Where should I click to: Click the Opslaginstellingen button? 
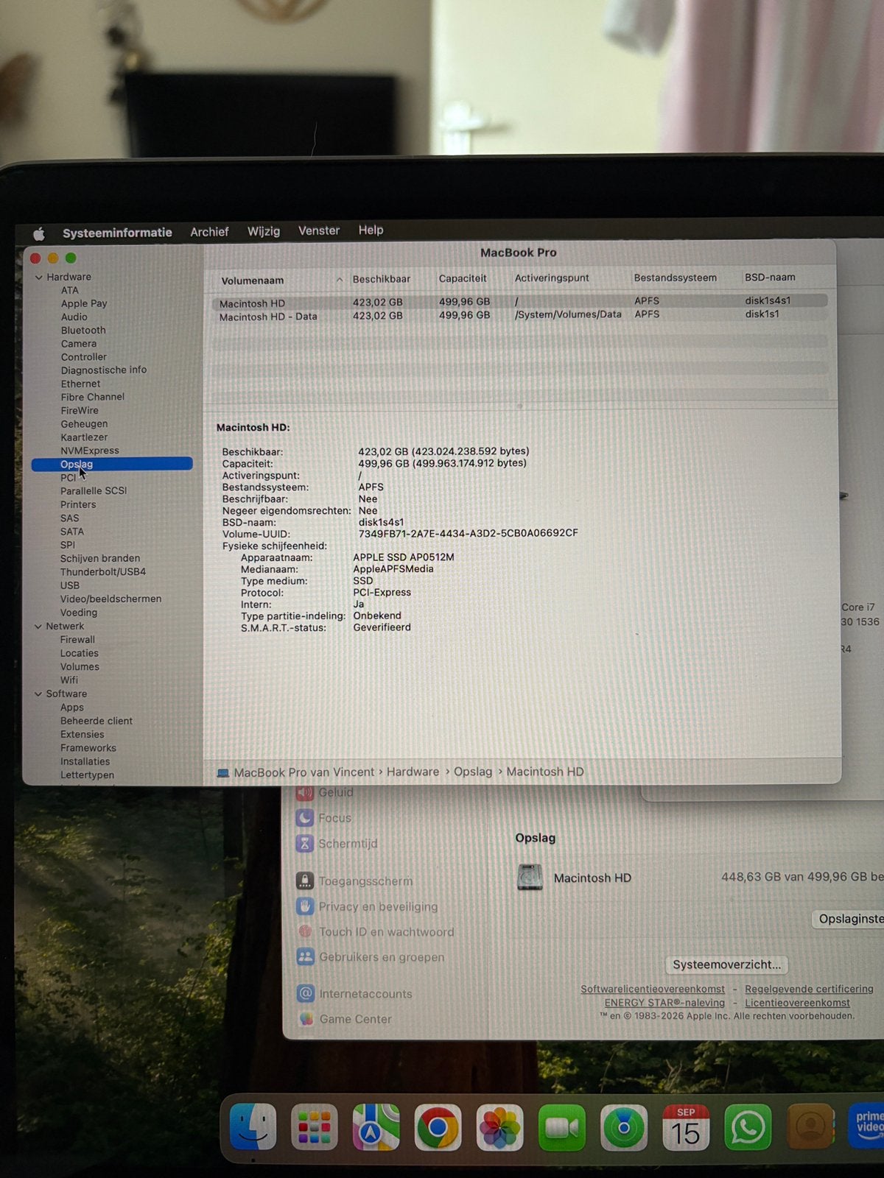849,919
